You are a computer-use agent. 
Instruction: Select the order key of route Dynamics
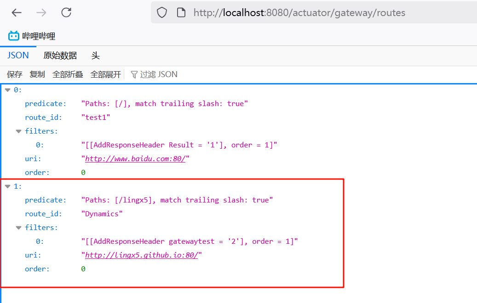click(37, 269)
